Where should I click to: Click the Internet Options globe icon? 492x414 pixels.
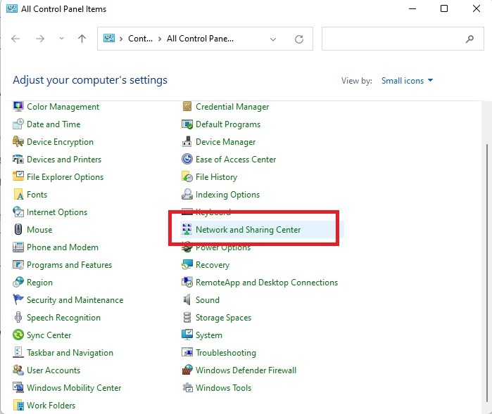point(18,212)
